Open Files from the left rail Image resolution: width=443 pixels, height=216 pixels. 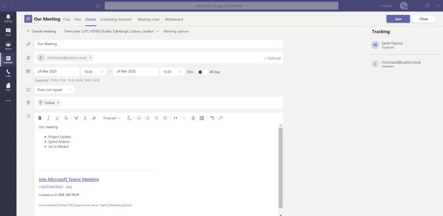(8, 87)
